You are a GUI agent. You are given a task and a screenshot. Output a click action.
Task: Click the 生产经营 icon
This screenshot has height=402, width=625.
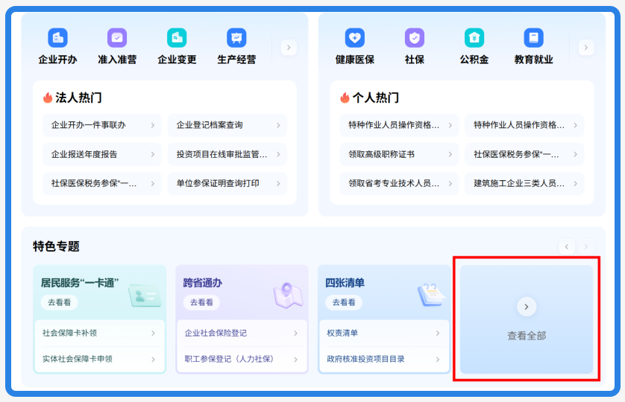[x=236, y=38]
